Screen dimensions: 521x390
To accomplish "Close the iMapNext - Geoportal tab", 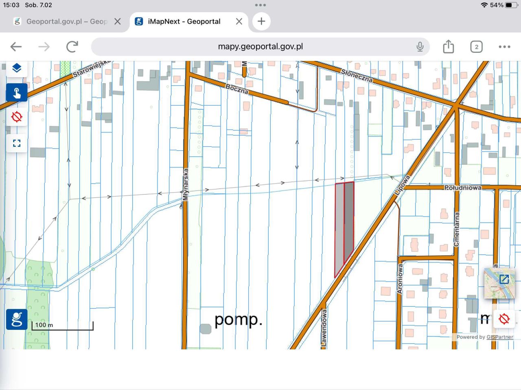I will pos(239,22).
